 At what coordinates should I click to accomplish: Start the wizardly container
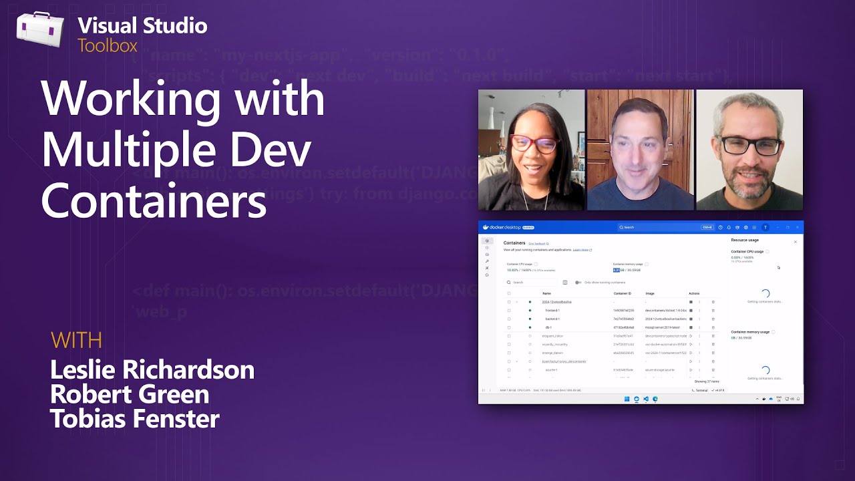pyautogui.click(x=691, y=344)
